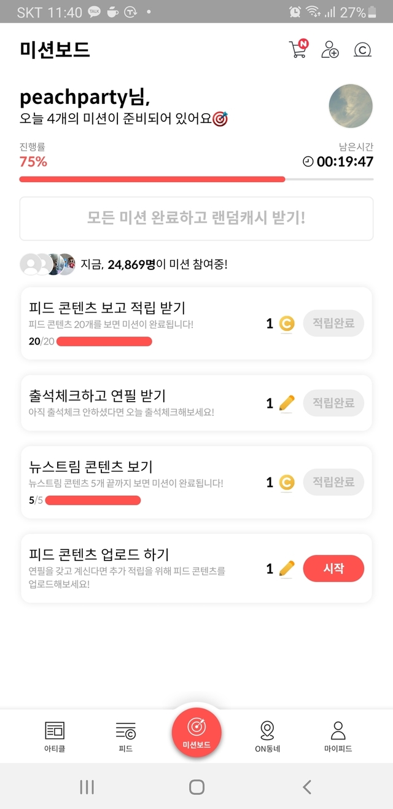
Task: Tap the add friend icon
Action: click(x=330, y=50)
